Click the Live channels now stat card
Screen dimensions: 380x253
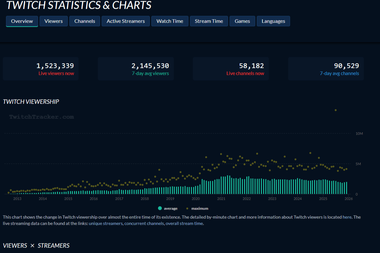click(231, 69)
